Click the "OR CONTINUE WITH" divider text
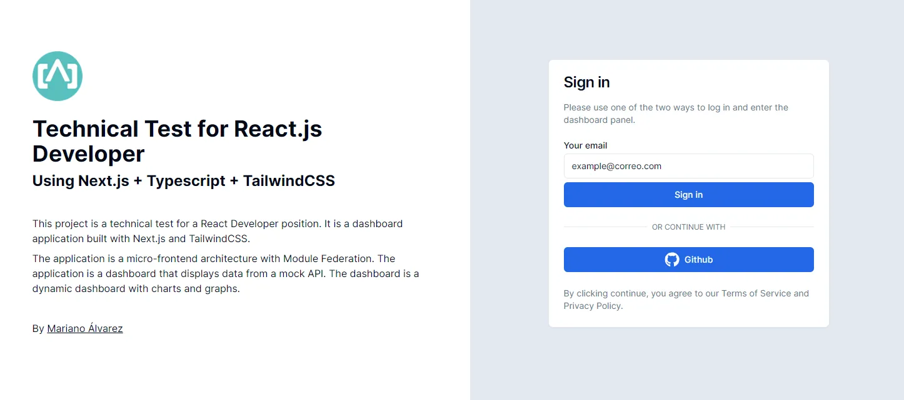Screen dimensions: 904x400 tap(688, 227)
